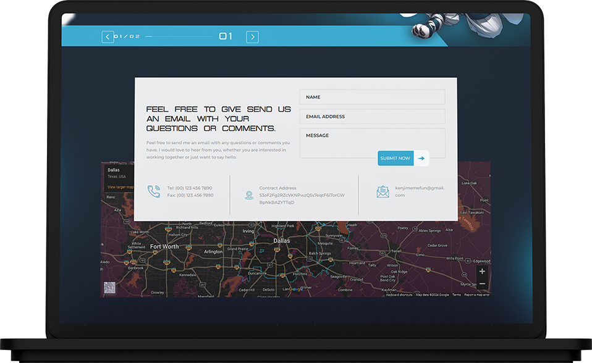Open the satellite layer thumbnail on map
This screenshot has height=363, width=592.
point(109,288)
